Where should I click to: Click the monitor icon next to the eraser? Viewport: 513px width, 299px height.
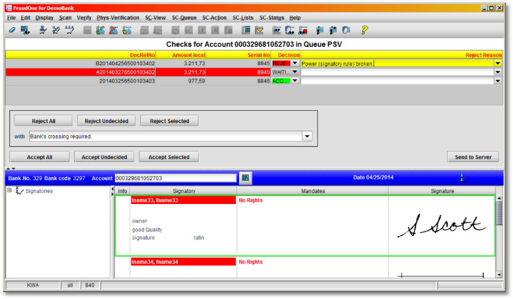pos(25,30)
